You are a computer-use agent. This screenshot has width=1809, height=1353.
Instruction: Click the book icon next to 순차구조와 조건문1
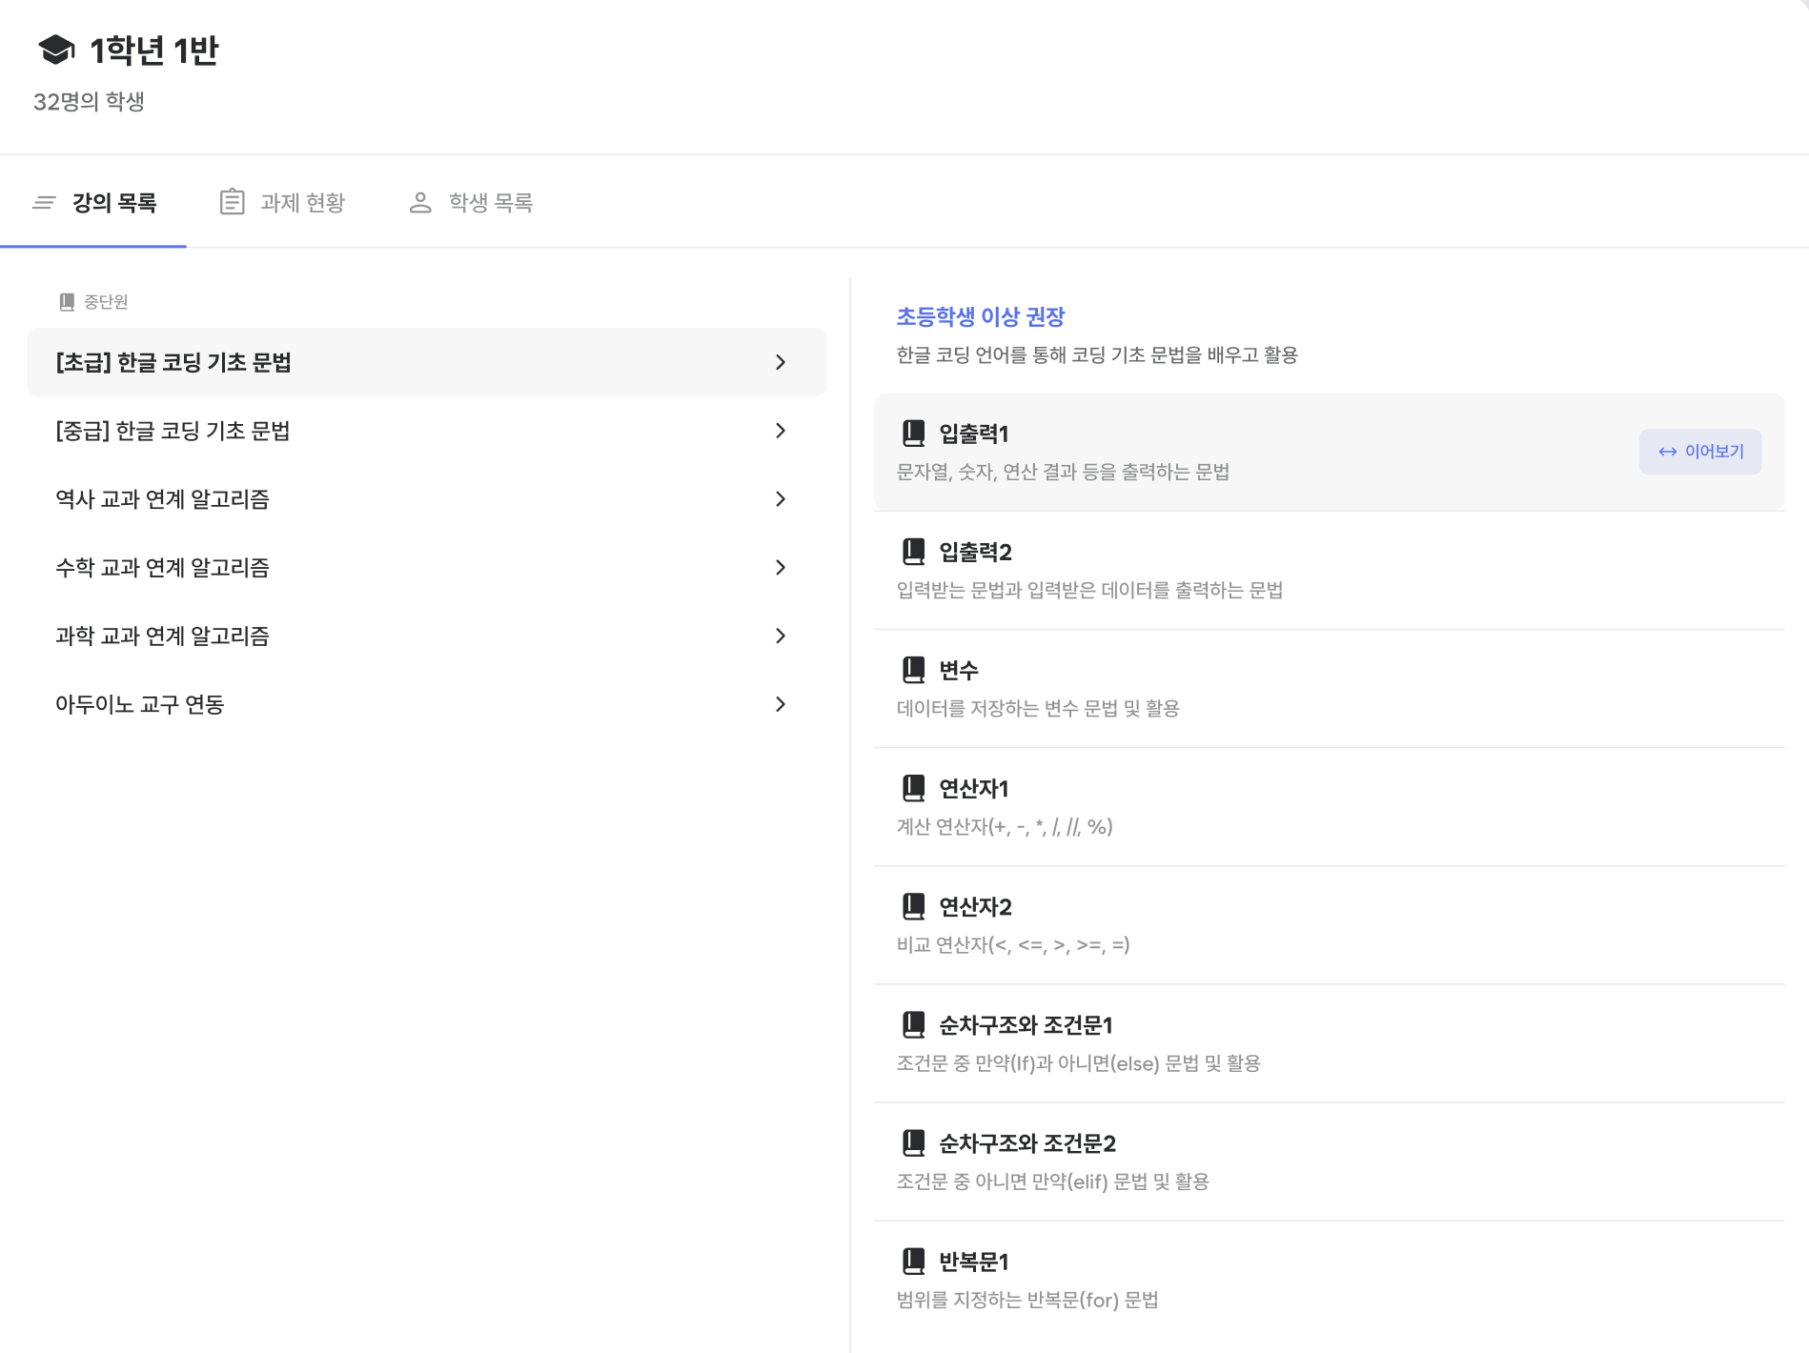[913, 1024]
